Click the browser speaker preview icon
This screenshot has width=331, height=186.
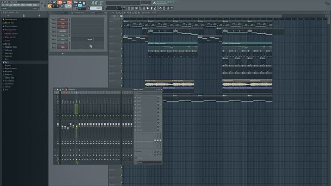pos(39,16)
